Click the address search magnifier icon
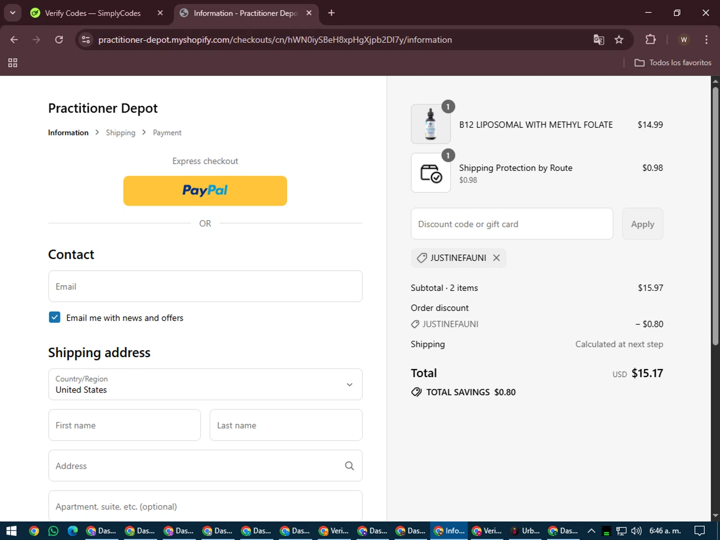The width and height of the screenshot is (720, 540). pyautogui.click(x=349, y=466)
